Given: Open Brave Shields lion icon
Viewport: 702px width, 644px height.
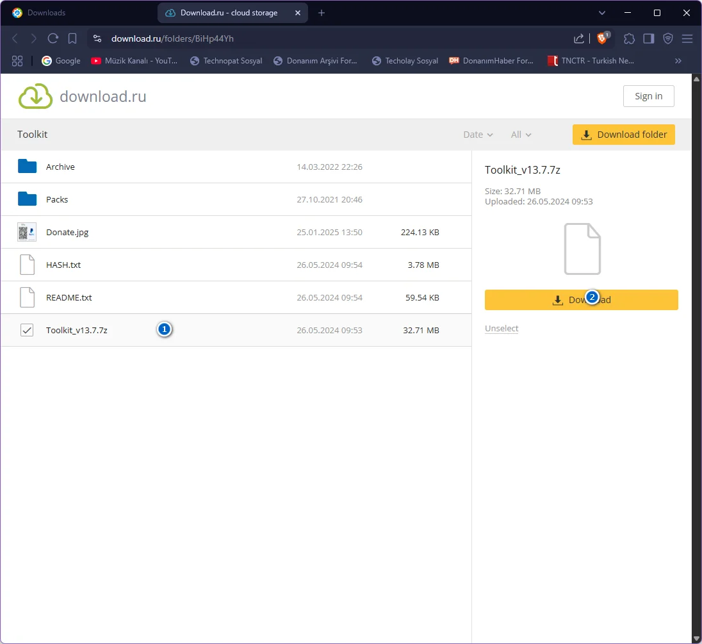Looking at the screenshot, I should click(603, 38).
